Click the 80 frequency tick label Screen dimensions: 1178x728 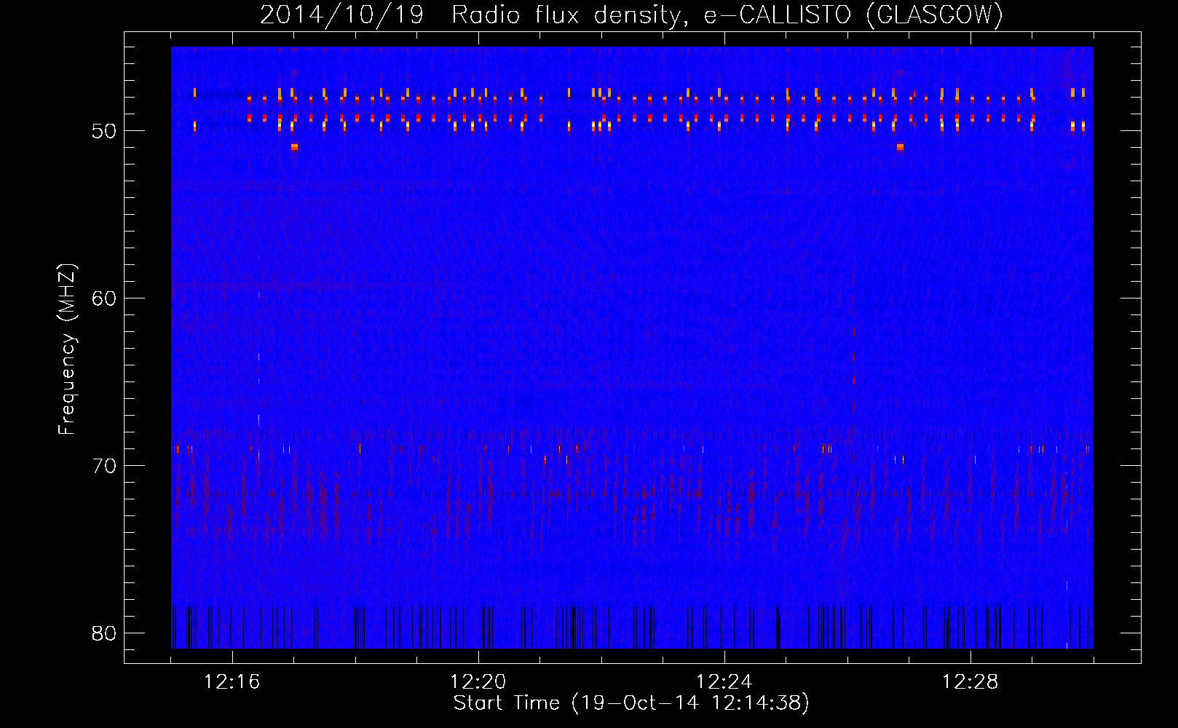104,633
